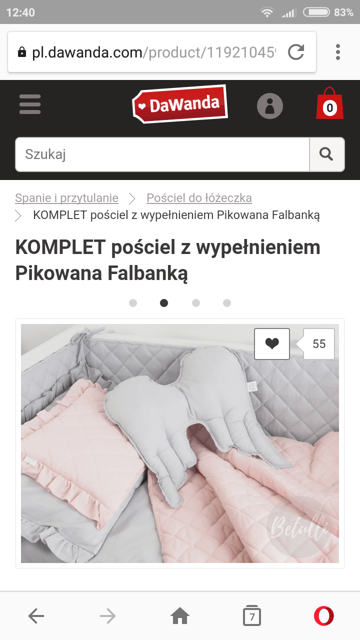Open the Spanie i przytulanie breadcrumb link
Screen dimensions: 360x640
click(x=67, y=198)
